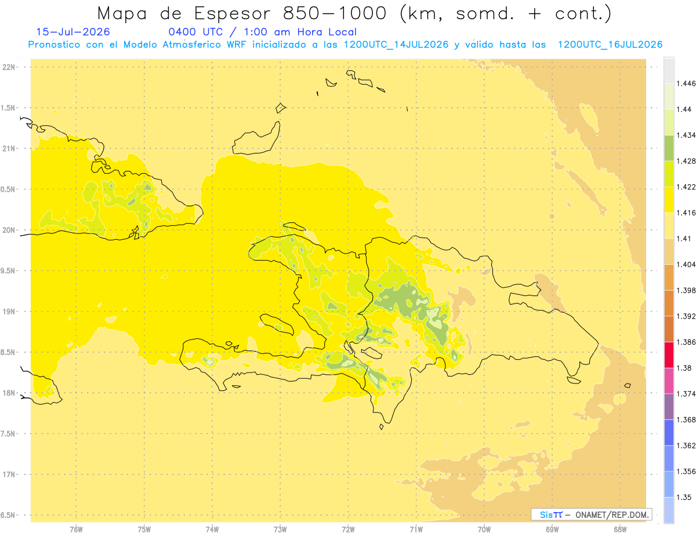This screenshot has height=537, width=696.
Task: Click the colorbar value '1.392'
Action: coord(686,316)
